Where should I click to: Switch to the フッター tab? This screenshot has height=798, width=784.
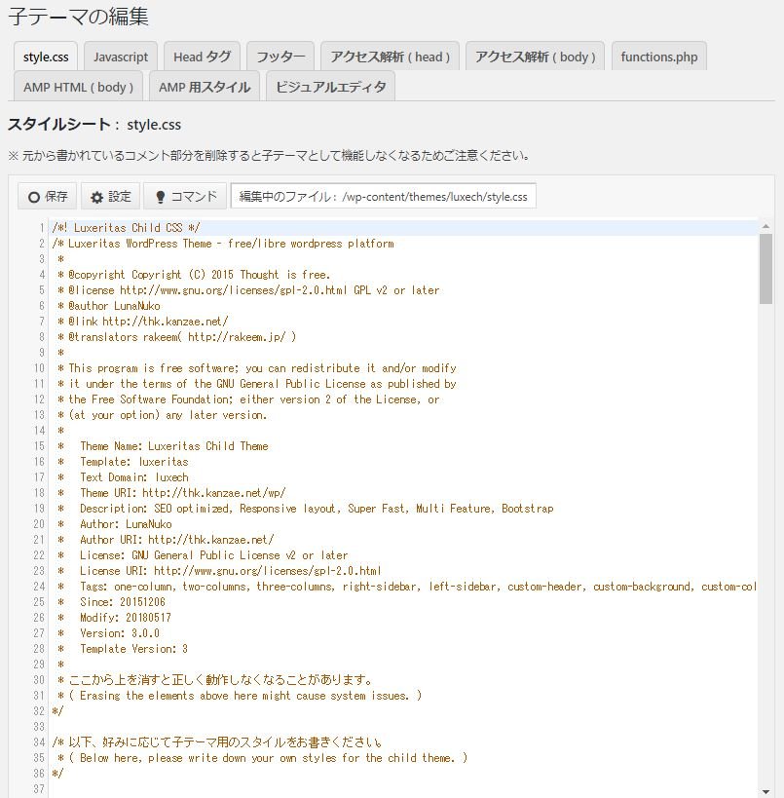click(280, 57)
